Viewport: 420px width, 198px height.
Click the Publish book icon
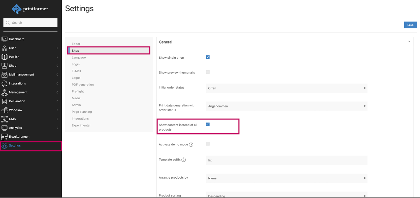point(4,57)
